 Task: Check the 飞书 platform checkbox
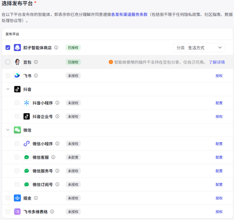click(8, 76)
